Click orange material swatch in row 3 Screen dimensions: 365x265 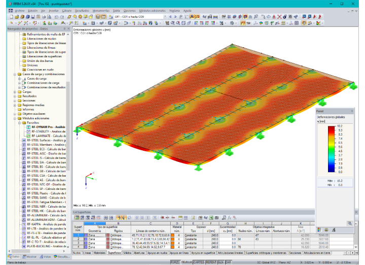click(173, 243)
